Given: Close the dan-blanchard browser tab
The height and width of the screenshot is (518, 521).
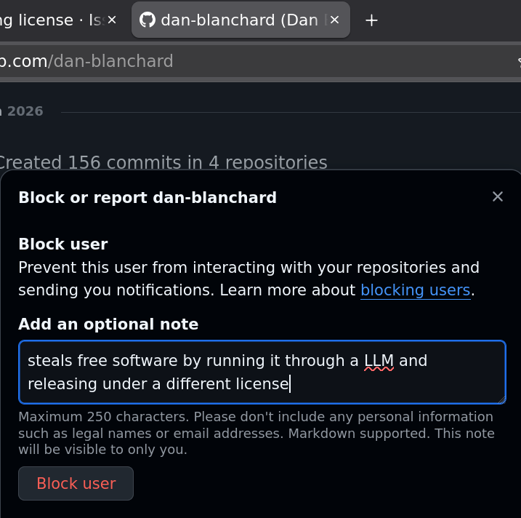Looking at the screenshot, I should 334,20.
